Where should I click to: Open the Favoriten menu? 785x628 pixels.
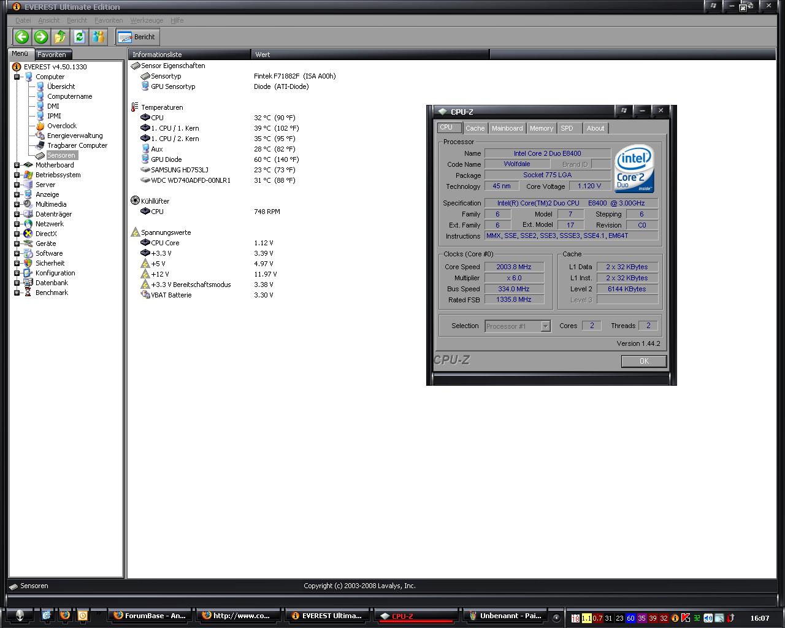[109, 20]
